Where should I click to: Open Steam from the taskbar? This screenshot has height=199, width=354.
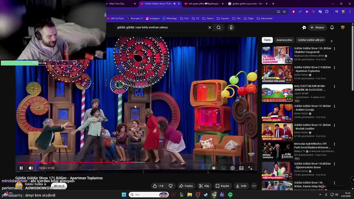pos(206,195)
